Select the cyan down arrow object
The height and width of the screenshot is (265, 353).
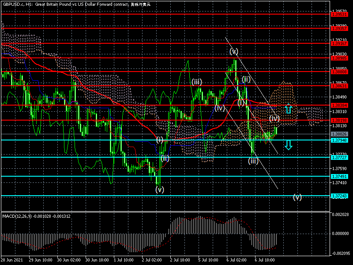click(x=289, y=145)
